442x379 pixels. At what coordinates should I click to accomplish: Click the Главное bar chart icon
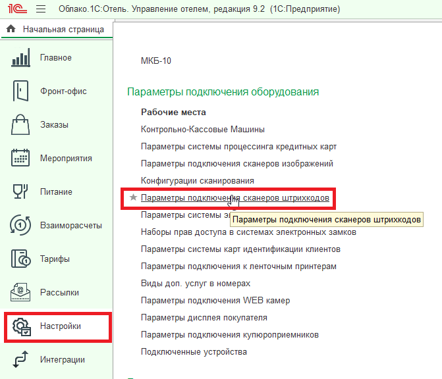[x=20, y=58]
